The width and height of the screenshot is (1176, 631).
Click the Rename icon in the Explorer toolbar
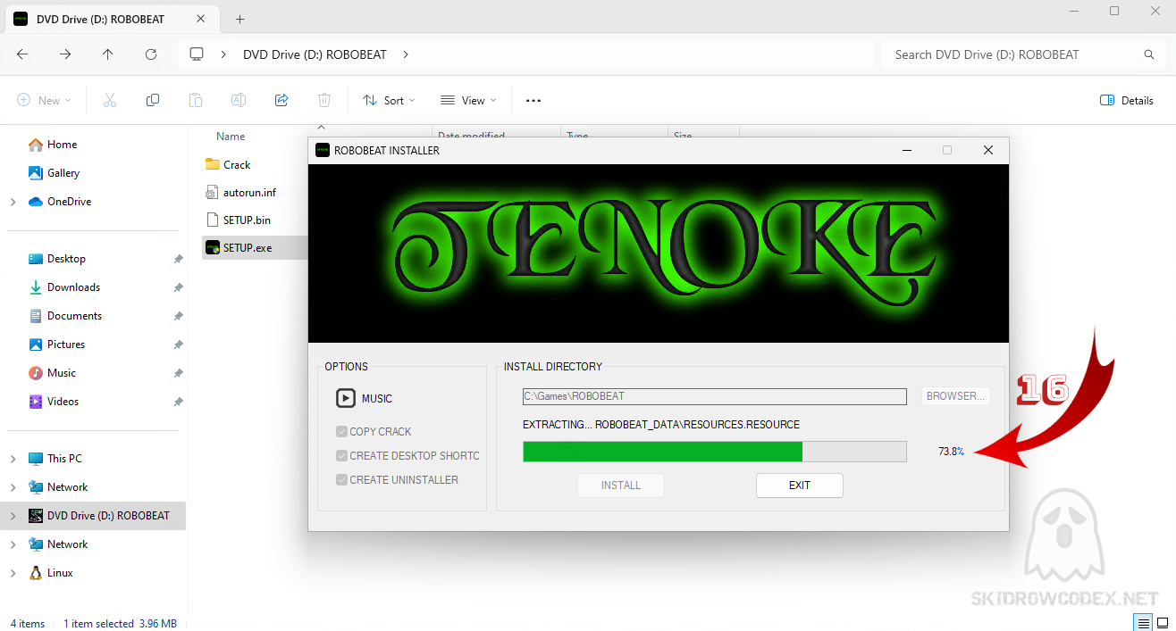(239, 101)
